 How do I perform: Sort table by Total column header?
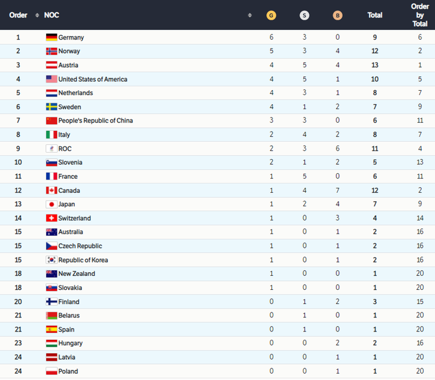tap(375, 15)
